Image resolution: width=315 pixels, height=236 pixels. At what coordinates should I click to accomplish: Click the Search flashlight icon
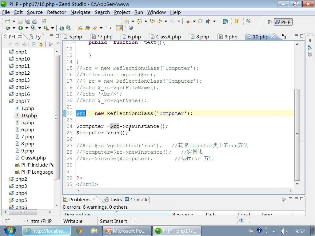pos(95,28)
